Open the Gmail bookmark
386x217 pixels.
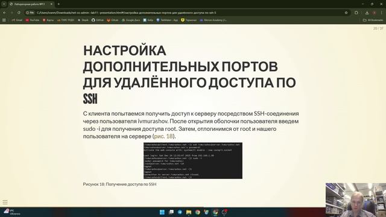(x=17, y=20)
